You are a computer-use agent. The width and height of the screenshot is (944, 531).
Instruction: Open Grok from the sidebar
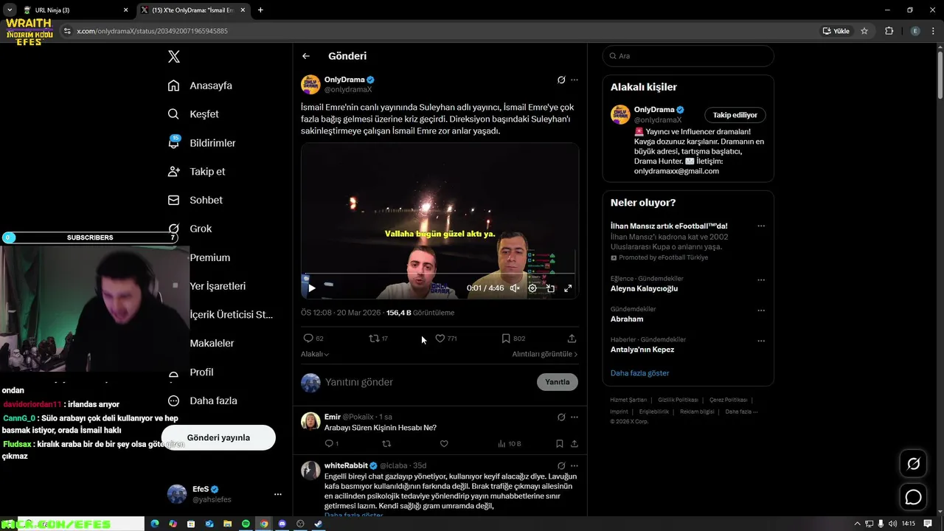pos(190,229)
